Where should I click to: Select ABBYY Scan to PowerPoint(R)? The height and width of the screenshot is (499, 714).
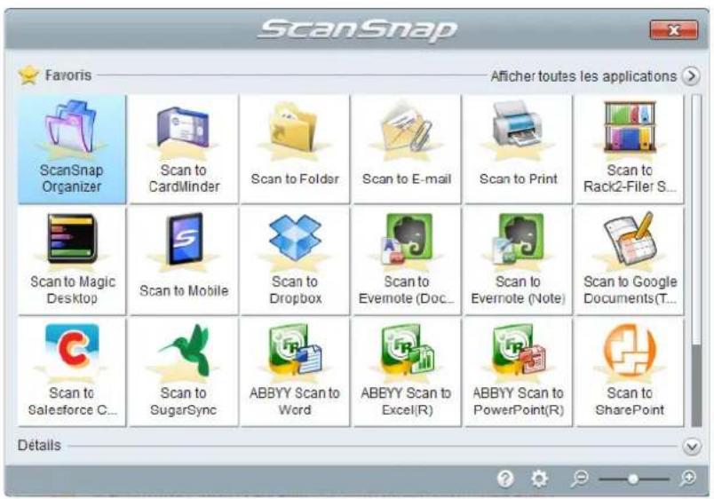[x=519, y=372]
